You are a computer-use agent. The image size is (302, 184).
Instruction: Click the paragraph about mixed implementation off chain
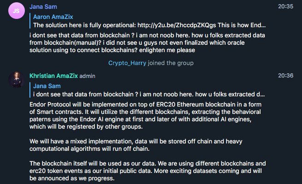136,145
